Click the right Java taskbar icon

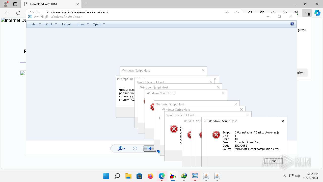(x=217, y=176)
